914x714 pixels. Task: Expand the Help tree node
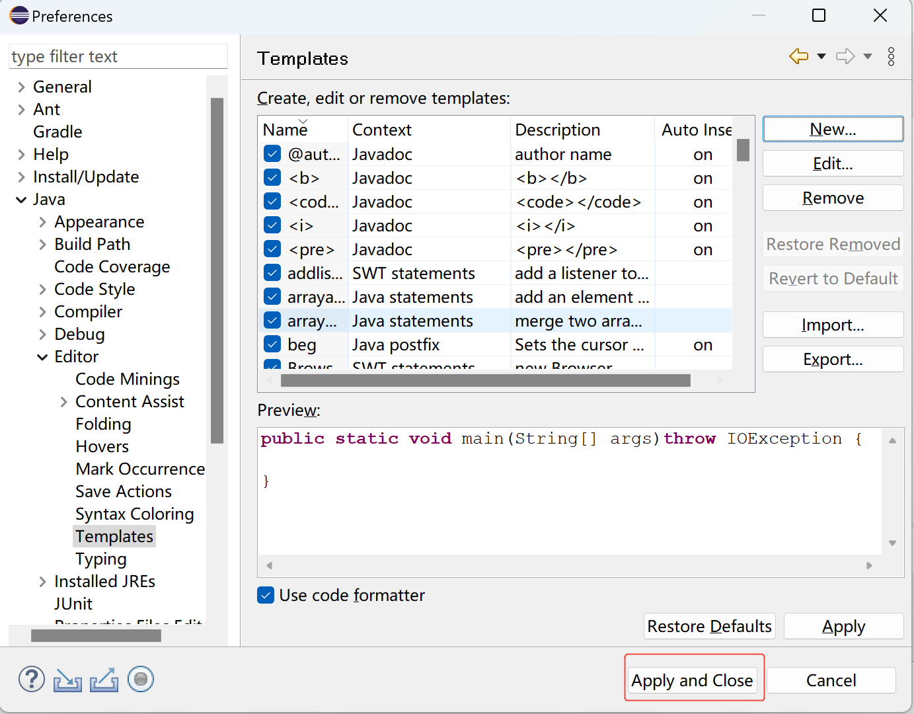(21, 155)
